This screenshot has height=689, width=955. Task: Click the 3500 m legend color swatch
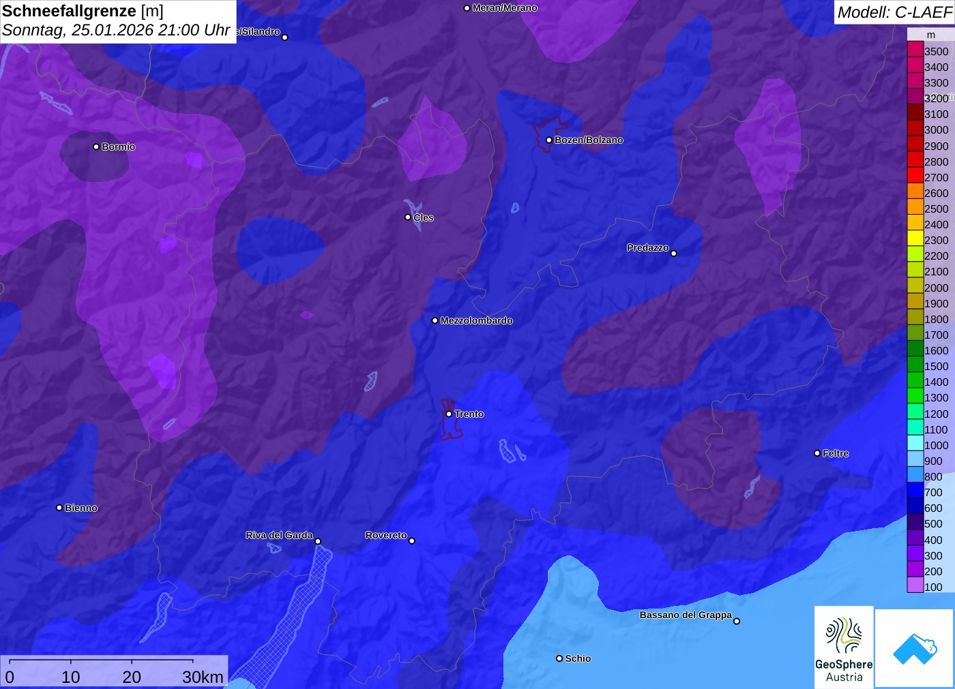[915, 50]
